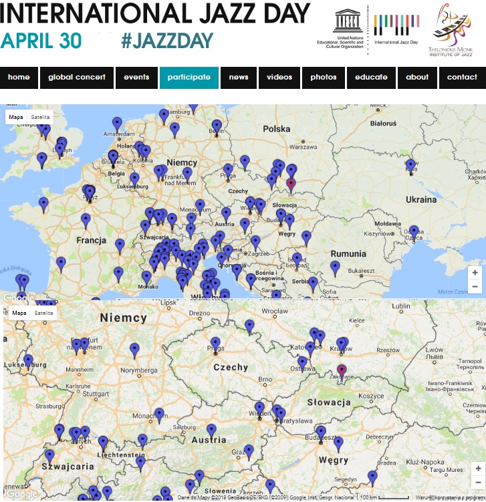This screenshot has width=486, height=502.
Task: Switch lower map to Satelita view
Action: (44, 313)
